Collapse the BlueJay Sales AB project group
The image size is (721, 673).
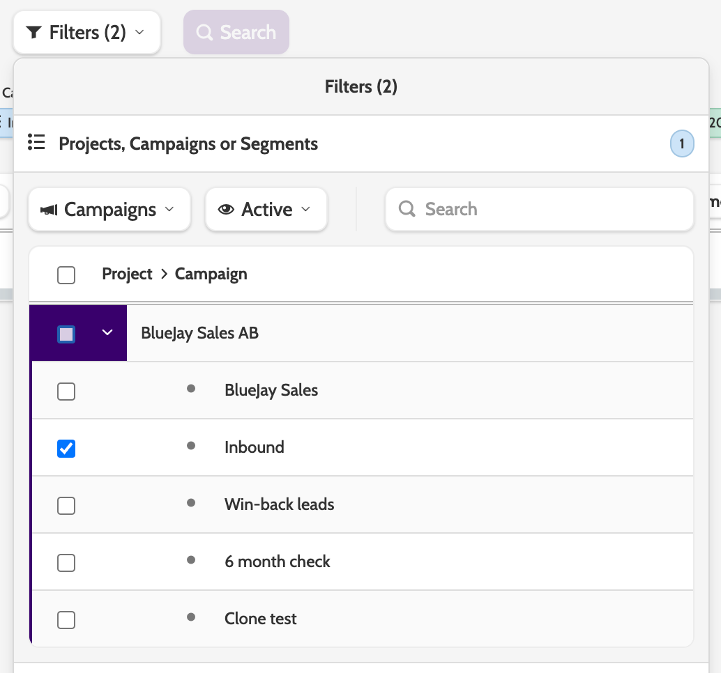(x=107, y=333)
